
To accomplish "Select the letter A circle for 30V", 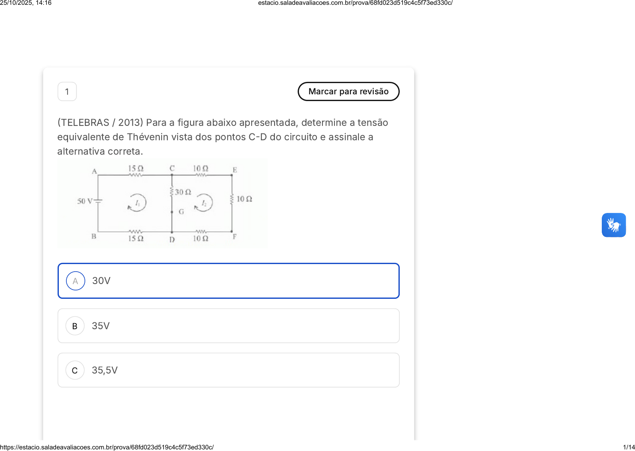I will (75, 281).
